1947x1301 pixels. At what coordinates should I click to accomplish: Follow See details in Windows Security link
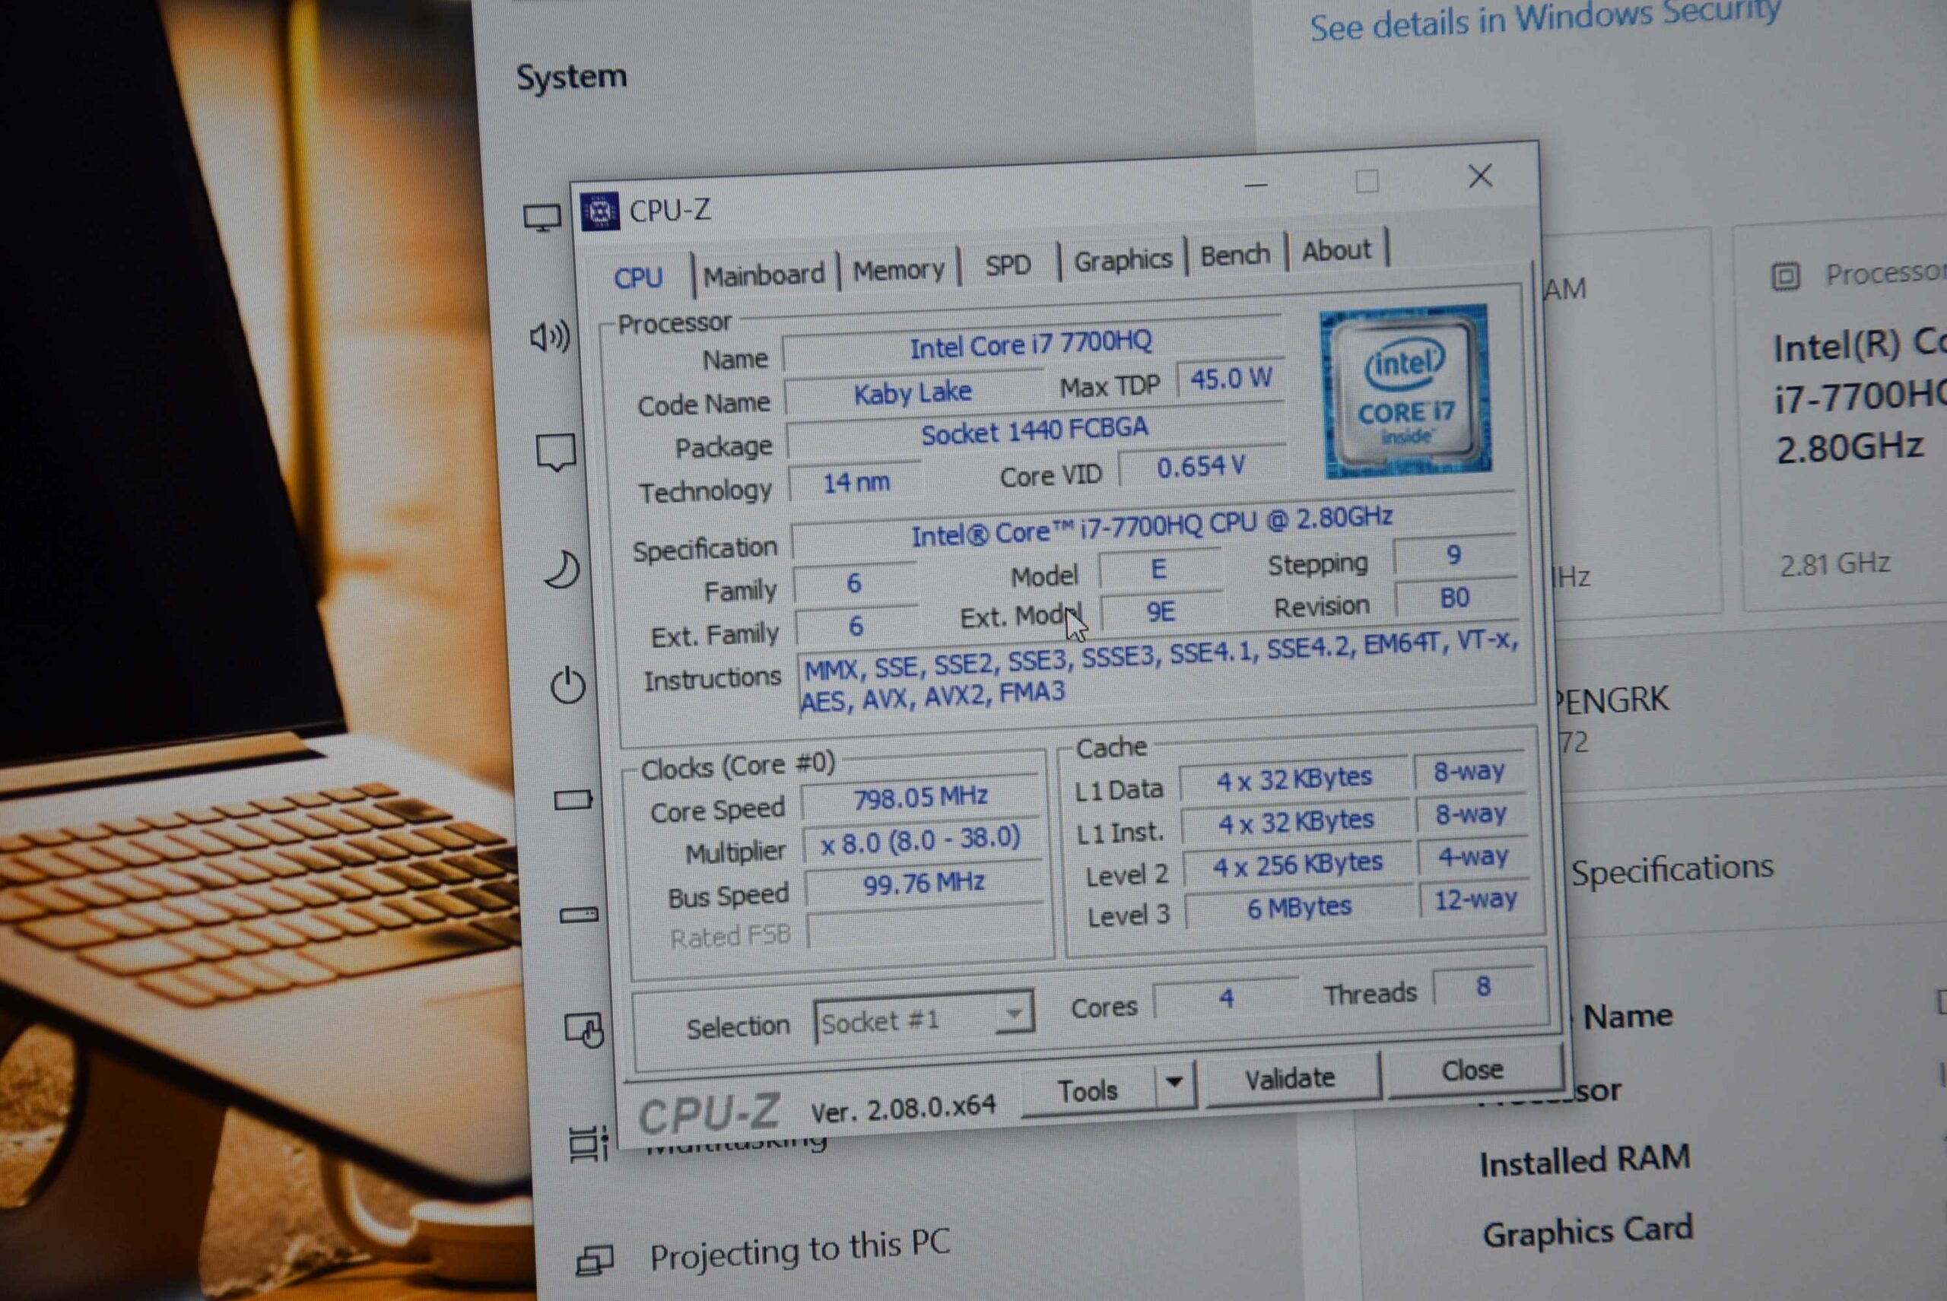[1545, 20]
